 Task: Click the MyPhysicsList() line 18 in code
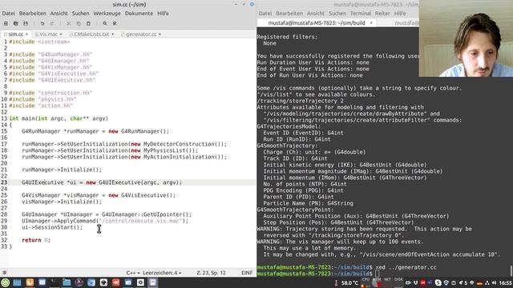(x=110, y=150)
